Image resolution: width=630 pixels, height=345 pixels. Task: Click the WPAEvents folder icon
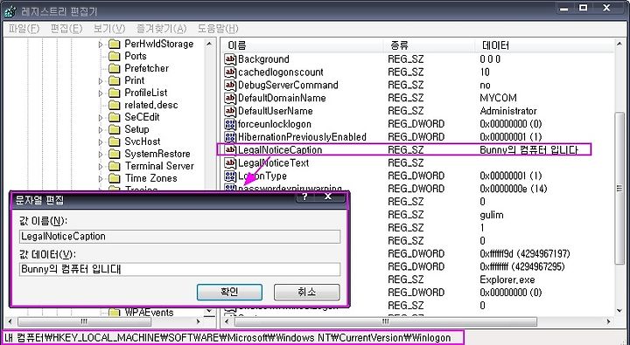115,313
